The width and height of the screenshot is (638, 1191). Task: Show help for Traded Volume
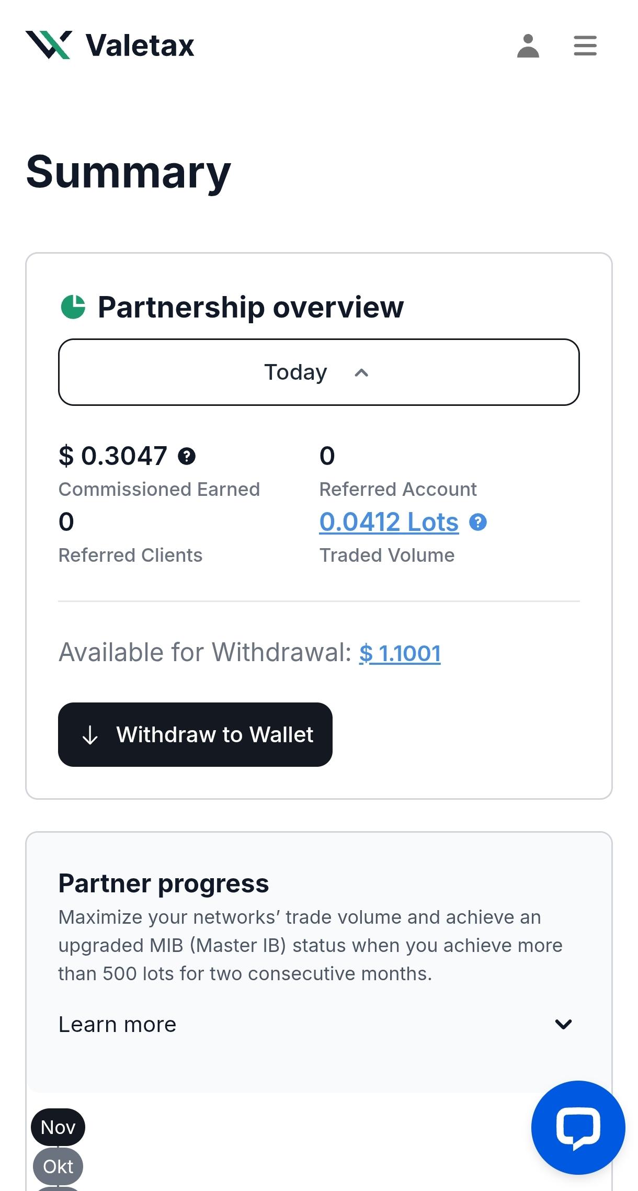click(x=478, y=522)
